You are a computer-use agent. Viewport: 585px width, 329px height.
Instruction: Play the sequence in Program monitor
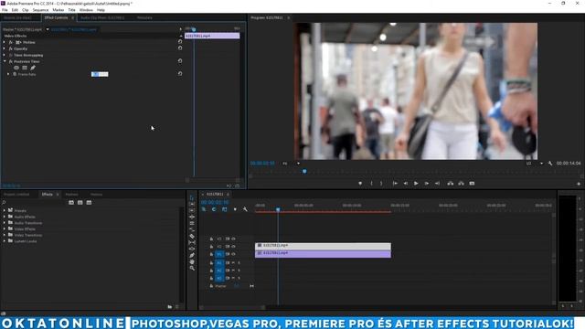[x=416, y=184]
